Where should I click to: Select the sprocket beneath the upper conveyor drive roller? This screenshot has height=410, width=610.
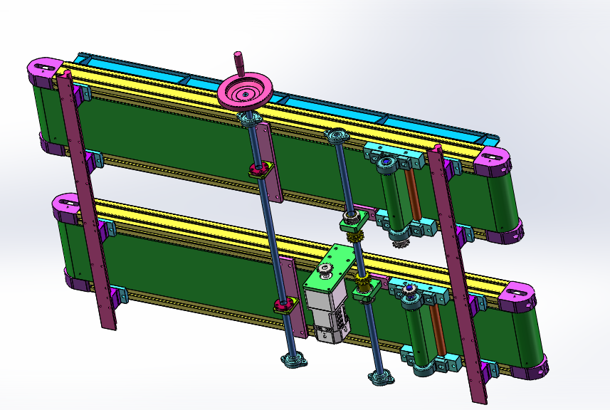401,242
